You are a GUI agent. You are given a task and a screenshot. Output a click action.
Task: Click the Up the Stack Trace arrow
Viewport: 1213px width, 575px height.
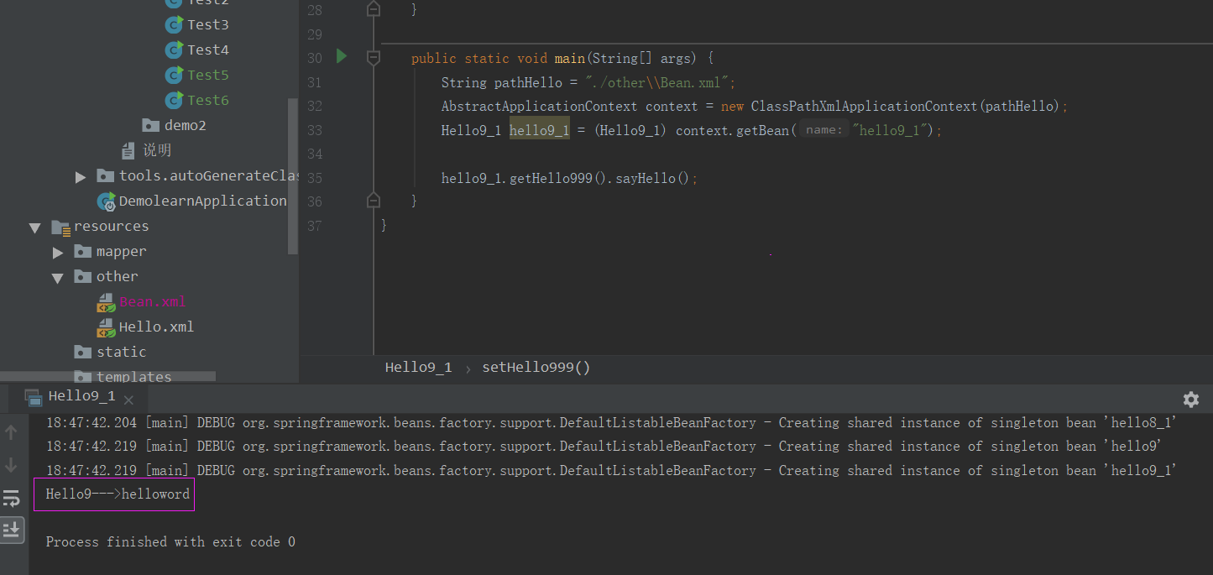click(x=11, y=432)
